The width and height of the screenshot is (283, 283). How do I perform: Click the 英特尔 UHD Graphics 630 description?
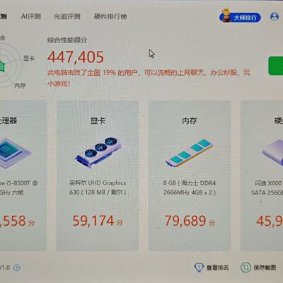pos(98,187)
